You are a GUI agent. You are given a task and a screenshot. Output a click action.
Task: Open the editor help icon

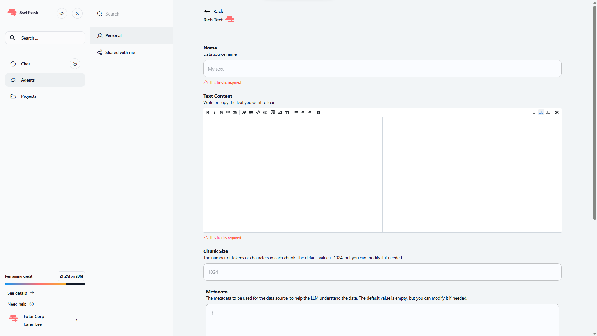coord(318,113)
